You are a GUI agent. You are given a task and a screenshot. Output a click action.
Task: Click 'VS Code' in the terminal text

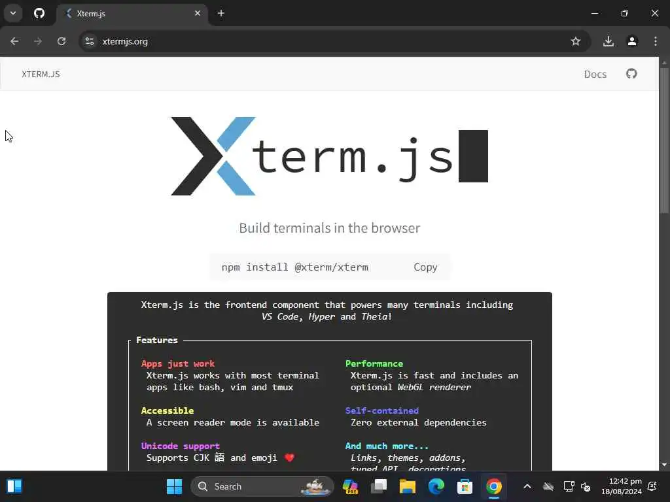tap(280, 317)
